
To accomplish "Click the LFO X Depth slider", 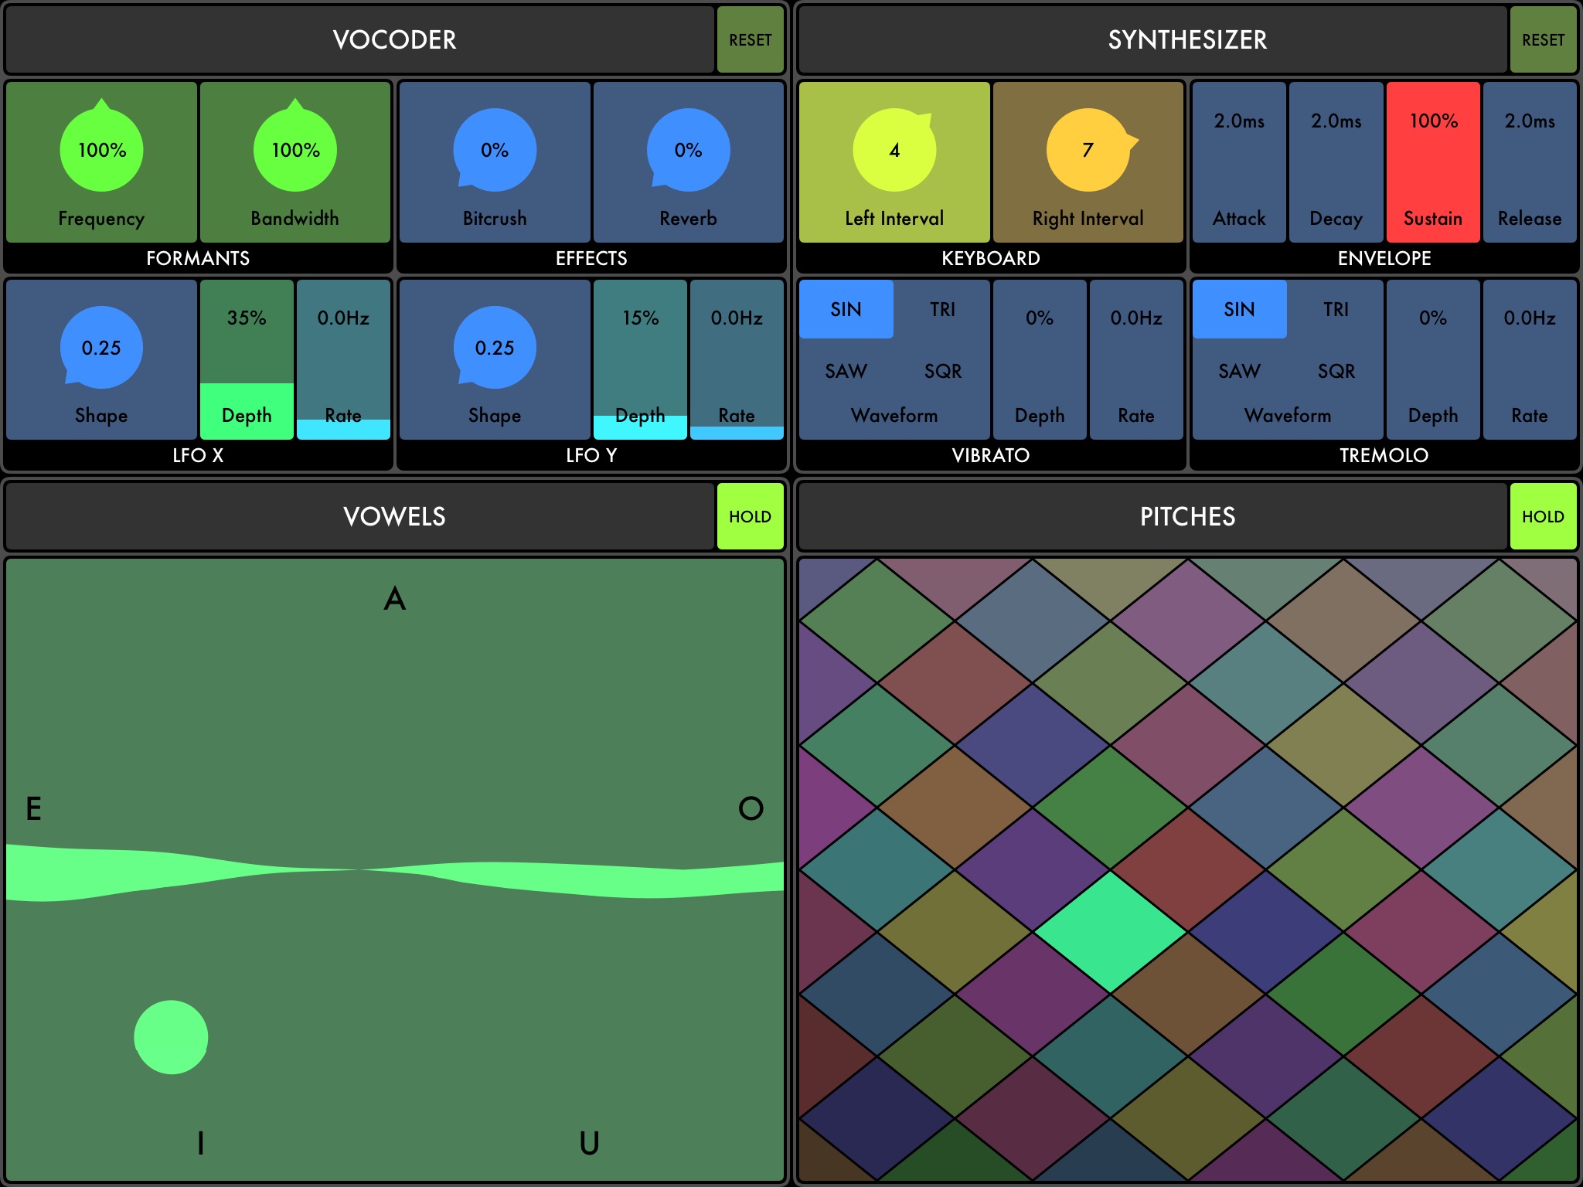I will click(x=247, y=359).
